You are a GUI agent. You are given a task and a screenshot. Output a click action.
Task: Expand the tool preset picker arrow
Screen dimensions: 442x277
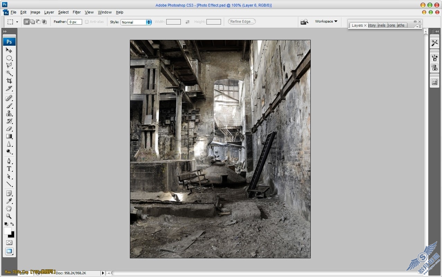(17, 22)
